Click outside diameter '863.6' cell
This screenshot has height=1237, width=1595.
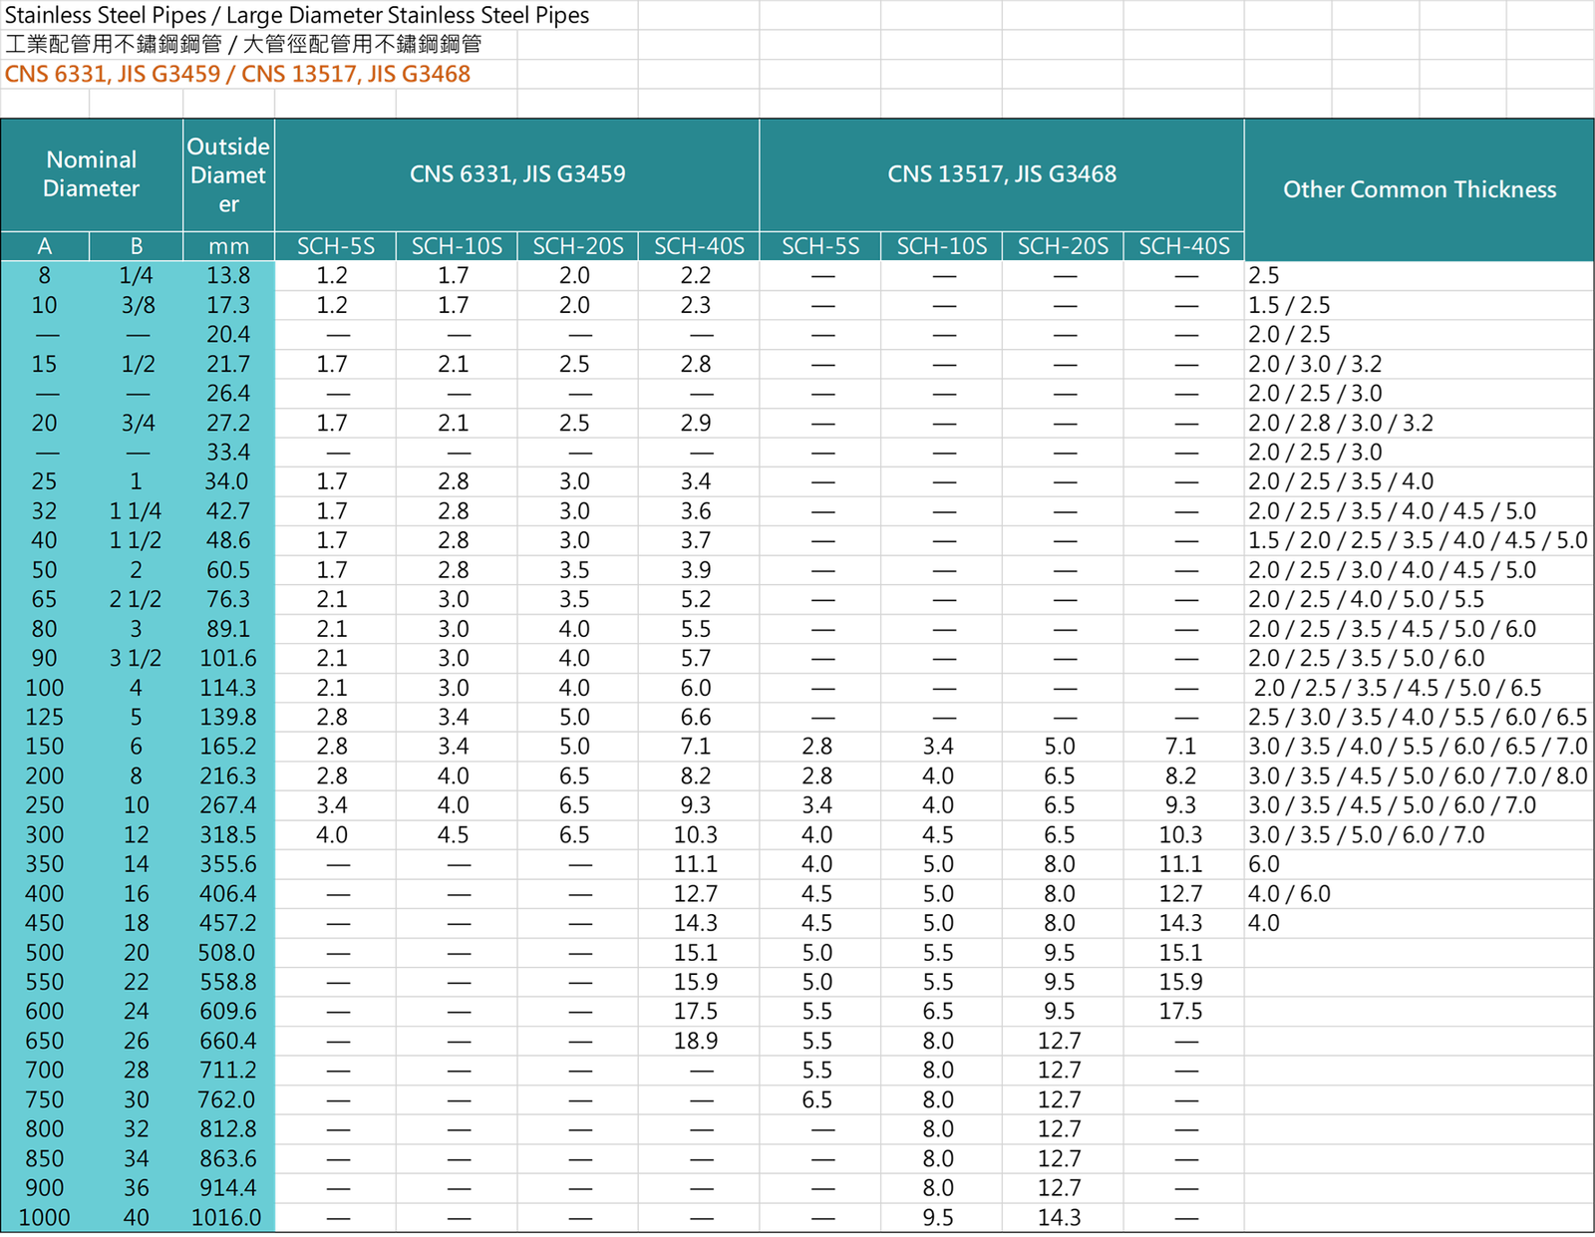(x=228, y=1158)
